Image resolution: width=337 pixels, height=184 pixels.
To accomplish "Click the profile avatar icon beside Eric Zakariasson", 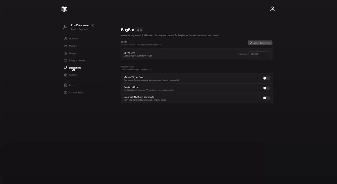I will pyautogui.click(x=65, y=27).
